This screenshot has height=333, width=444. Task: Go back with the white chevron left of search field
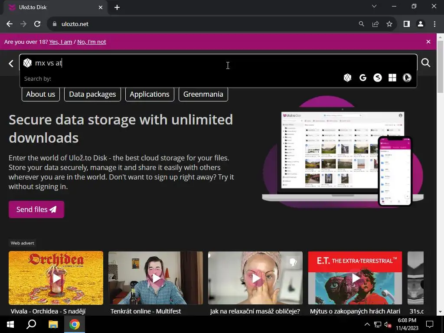coord(11,63)
